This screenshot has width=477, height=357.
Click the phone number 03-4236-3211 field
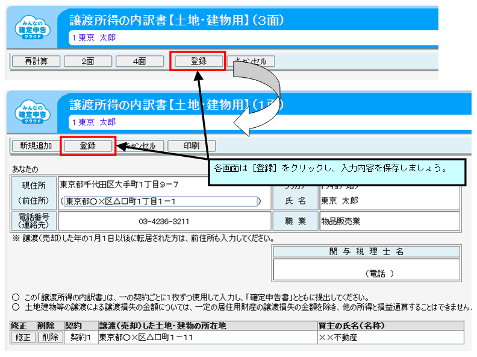(164, 221)
